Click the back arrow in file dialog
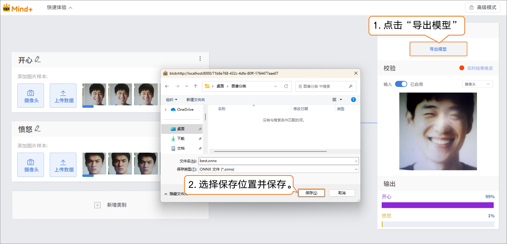The width and height of the screenshot is (507, 244). (x=167, y=86)
